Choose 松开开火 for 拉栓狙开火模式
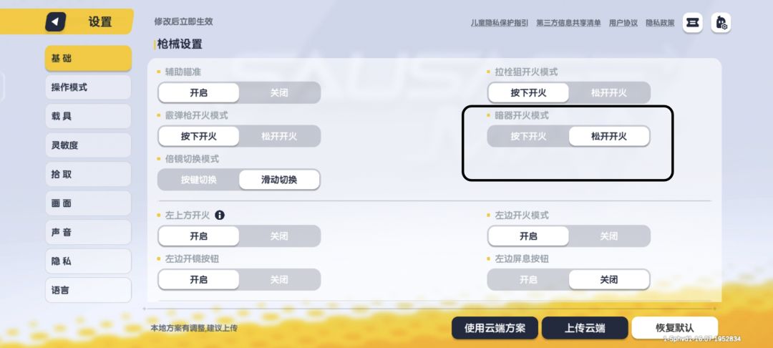This screenshot has width=773, height=348. (x=608, y=93)
